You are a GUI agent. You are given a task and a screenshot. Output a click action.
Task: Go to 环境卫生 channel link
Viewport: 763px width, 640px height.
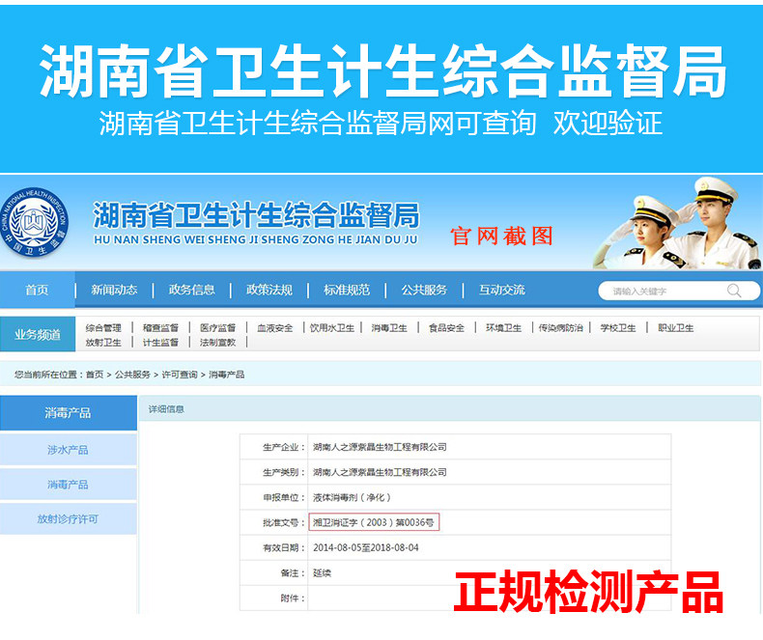click(x=503, y=328)
